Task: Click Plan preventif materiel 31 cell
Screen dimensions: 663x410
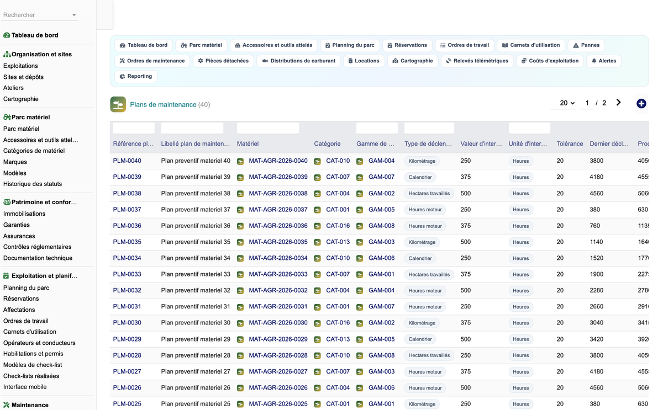Action: 196,307
